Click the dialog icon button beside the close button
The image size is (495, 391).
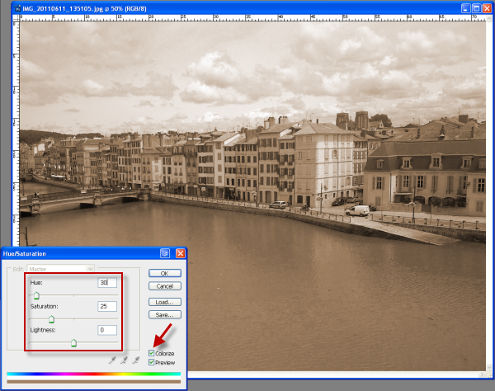pyautogui.click(x=165, y=254)
